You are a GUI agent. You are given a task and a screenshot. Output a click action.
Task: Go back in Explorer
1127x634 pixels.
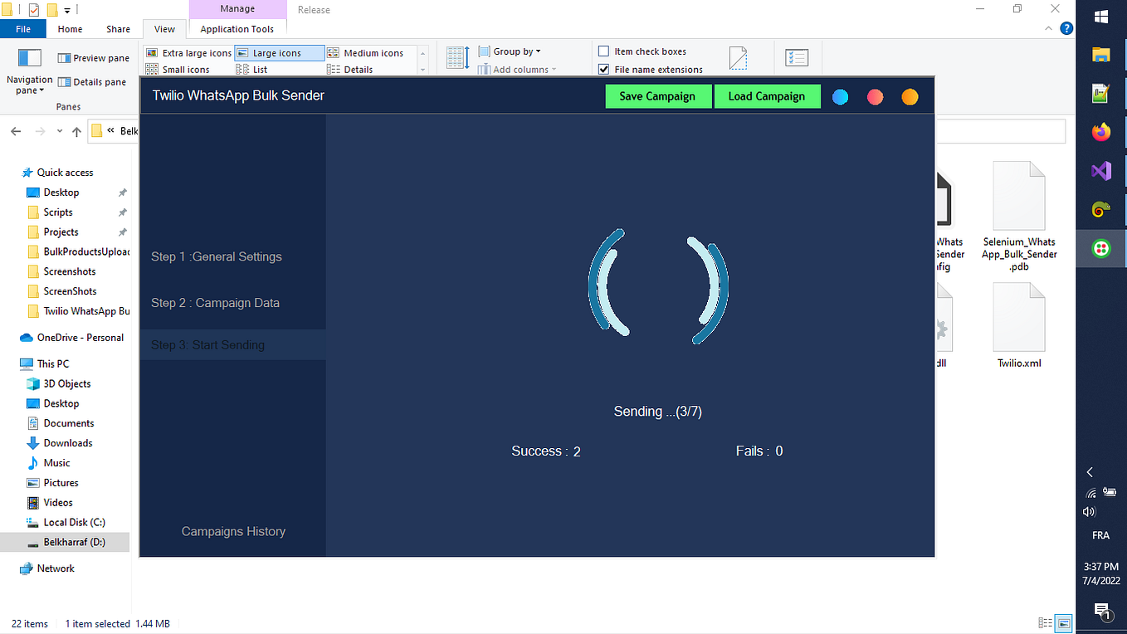click(x=16, y=131)
